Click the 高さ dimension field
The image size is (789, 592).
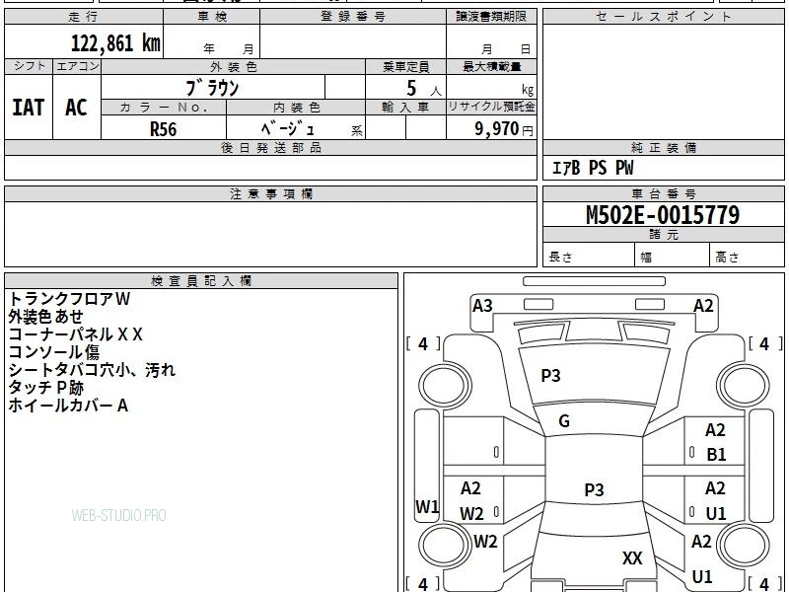pos(748,255)
